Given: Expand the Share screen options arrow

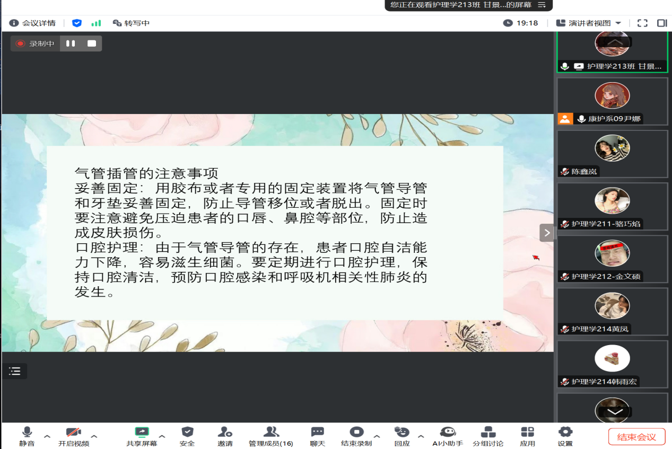Looking at the screenshot, I should [162, 436].
